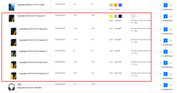This screenshot has width=177, height=93.
Task: Open Realme 12 Pro+ product thumbnail
Action: click(x=11, y=7)
